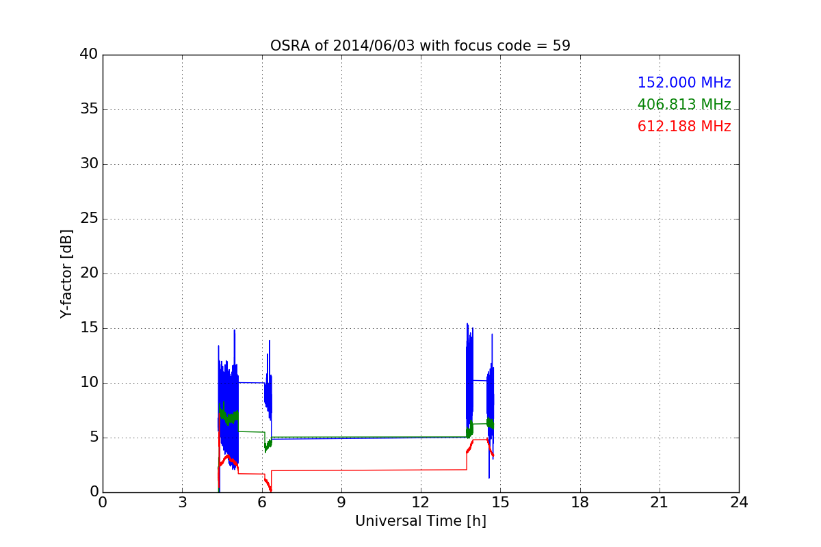821x547 pixels.
Task: Select the green '406.813 MHz' legend label
Action: (684, 105)
